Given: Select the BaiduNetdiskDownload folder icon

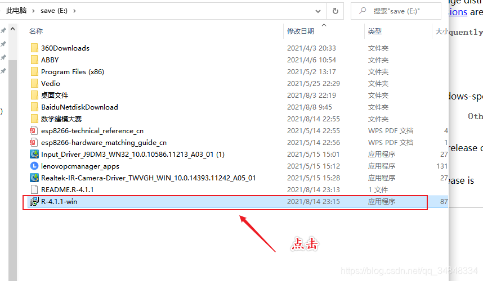Looking at the screenshot, I should coord(34,107).
